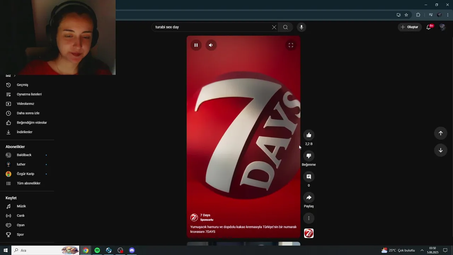The height and width of the screenshot is (255, 453).
Task: Open Chrome three-dot menu
Action: [x=448, y=15]
